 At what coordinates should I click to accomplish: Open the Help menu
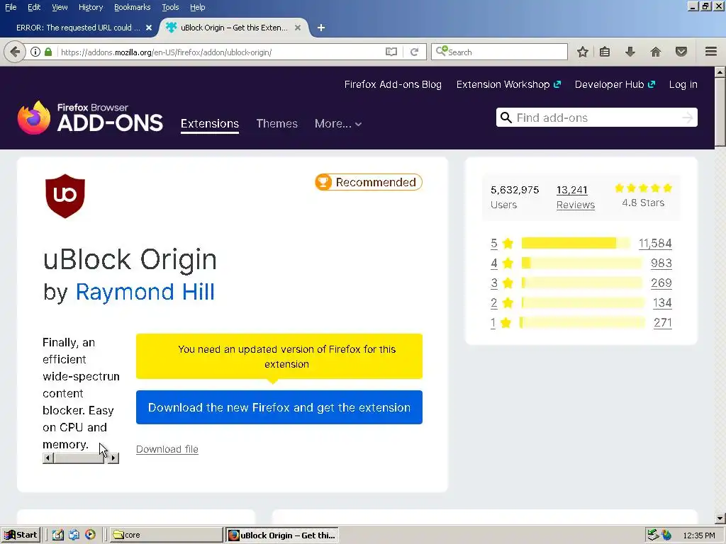(197, 7)
